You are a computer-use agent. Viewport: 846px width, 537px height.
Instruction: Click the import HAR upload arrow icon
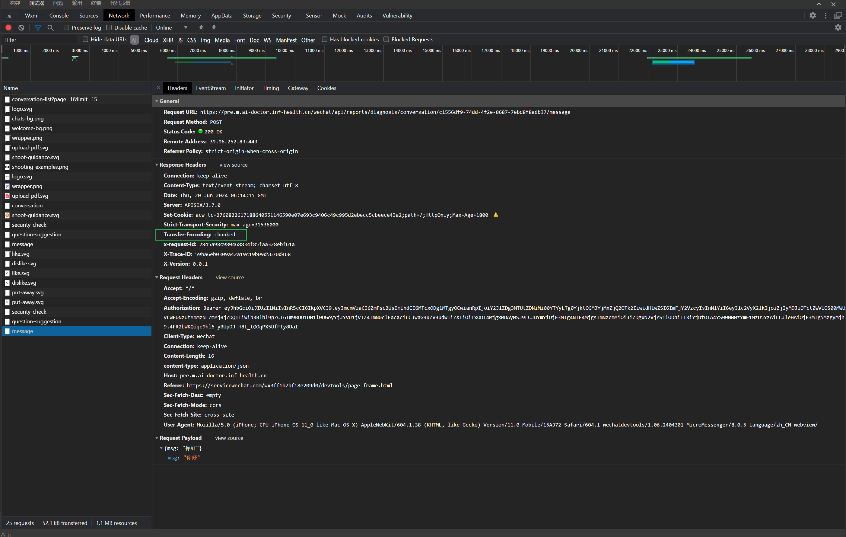click(x=201, y=27)
